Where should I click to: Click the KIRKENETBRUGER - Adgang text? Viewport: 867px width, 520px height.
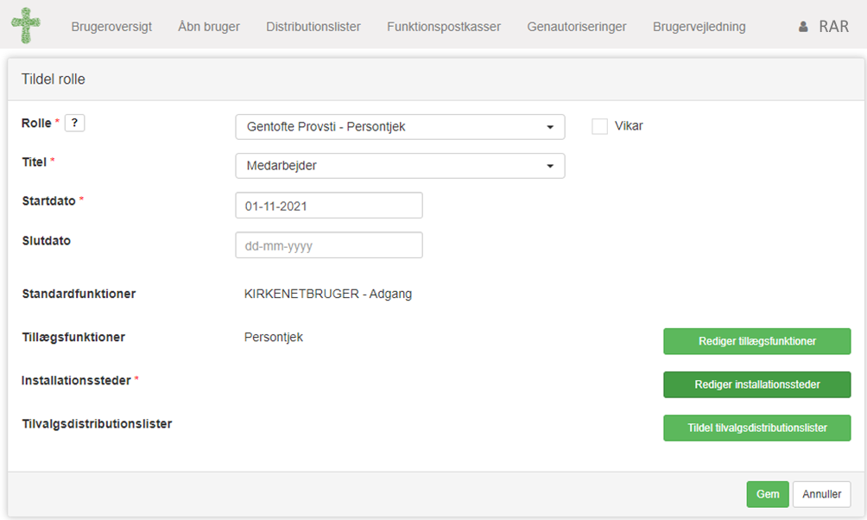[x=328, y=294]
